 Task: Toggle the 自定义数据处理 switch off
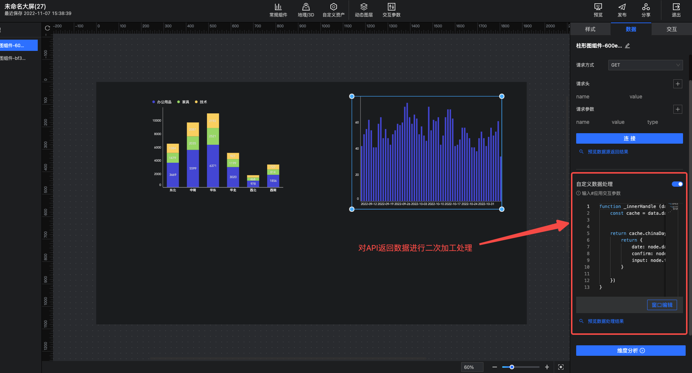click(x=677, y=184)
